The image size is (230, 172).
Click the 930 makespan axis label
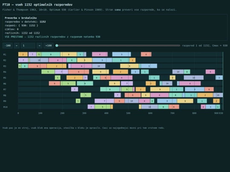pos(221,113)
